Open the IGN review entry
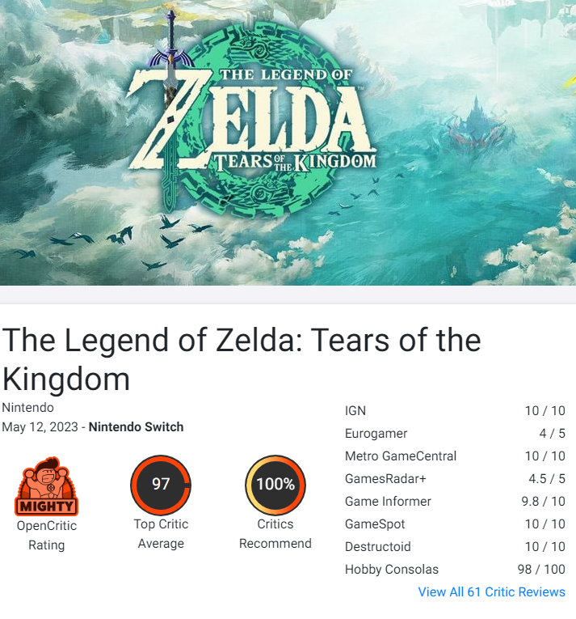Screen dimensions: 576x619 tap(455, 410)
